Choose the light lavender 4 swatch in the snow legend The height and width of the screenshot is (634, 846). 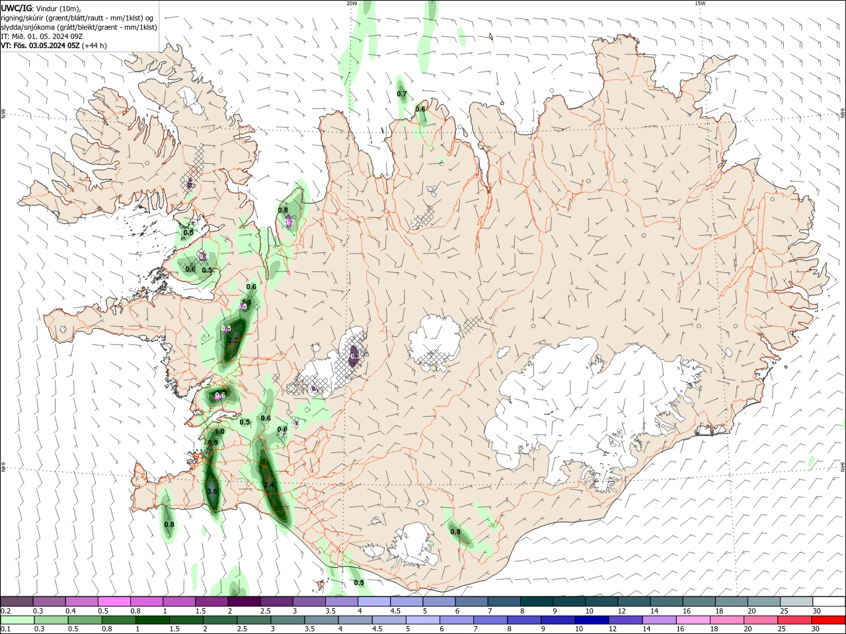(x=374, y=602)
